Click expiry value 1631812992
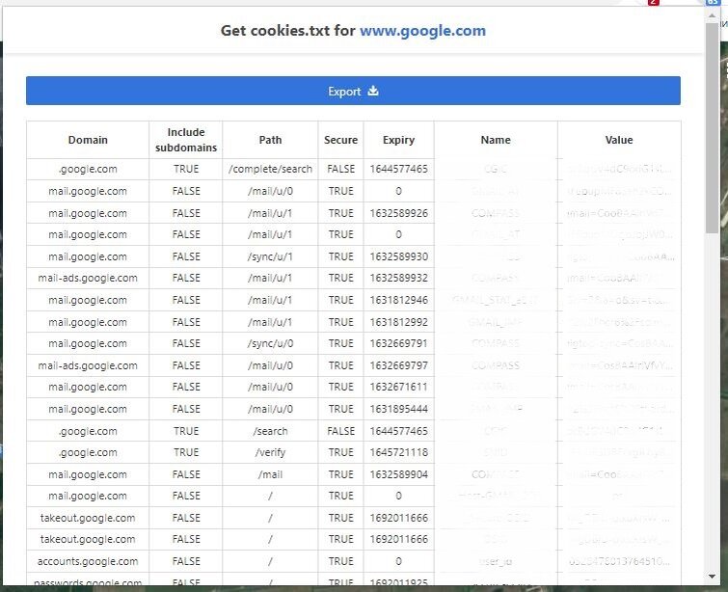 point(398,322)
